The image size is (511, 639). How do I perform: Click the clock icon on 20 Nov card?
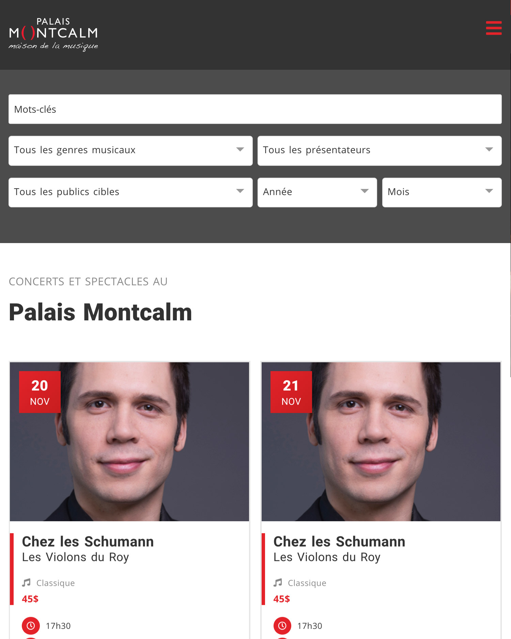tap(31, 626)
